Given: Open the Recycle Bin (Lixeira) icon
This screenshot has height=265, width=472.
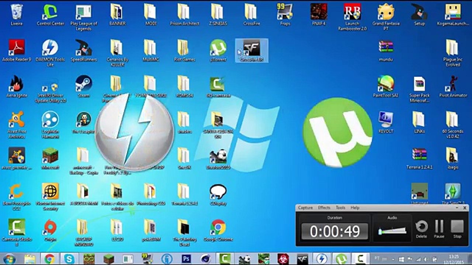Looking at the screenshot, I should pos(17,15).
